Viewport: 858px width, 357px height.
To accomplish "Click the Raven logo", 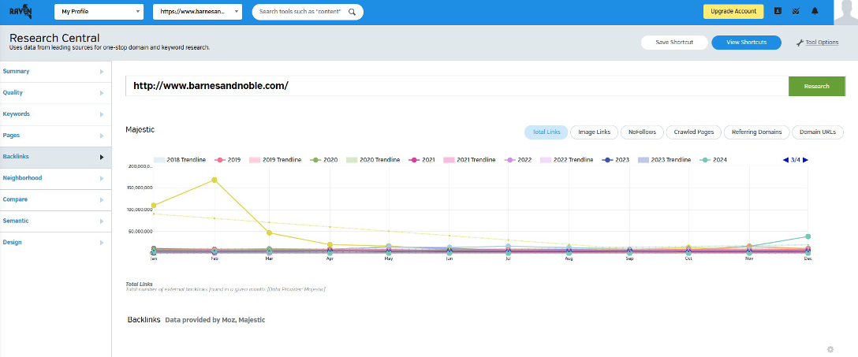I will tap(21, 11).
